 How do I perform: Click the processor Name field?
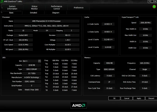(47, 21)
